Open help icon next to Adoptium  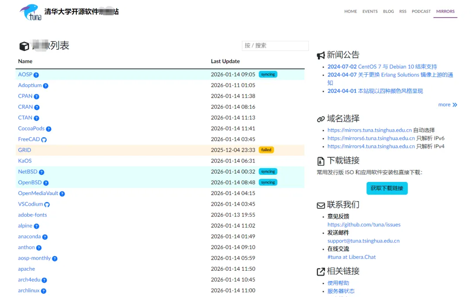coord(45,86)
